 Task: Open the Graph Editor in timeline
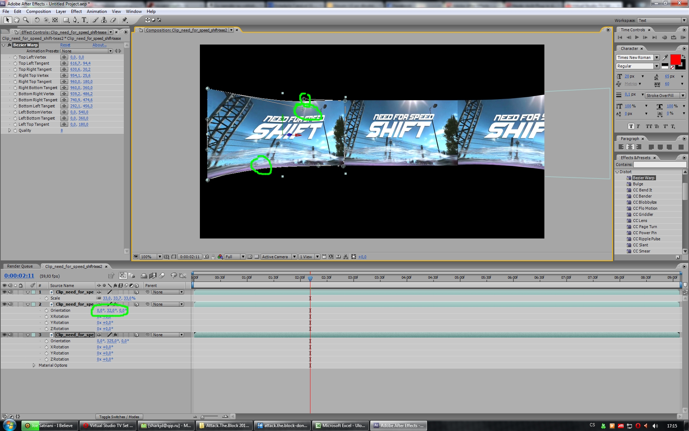pyautogui.click(x=183, y=276)
